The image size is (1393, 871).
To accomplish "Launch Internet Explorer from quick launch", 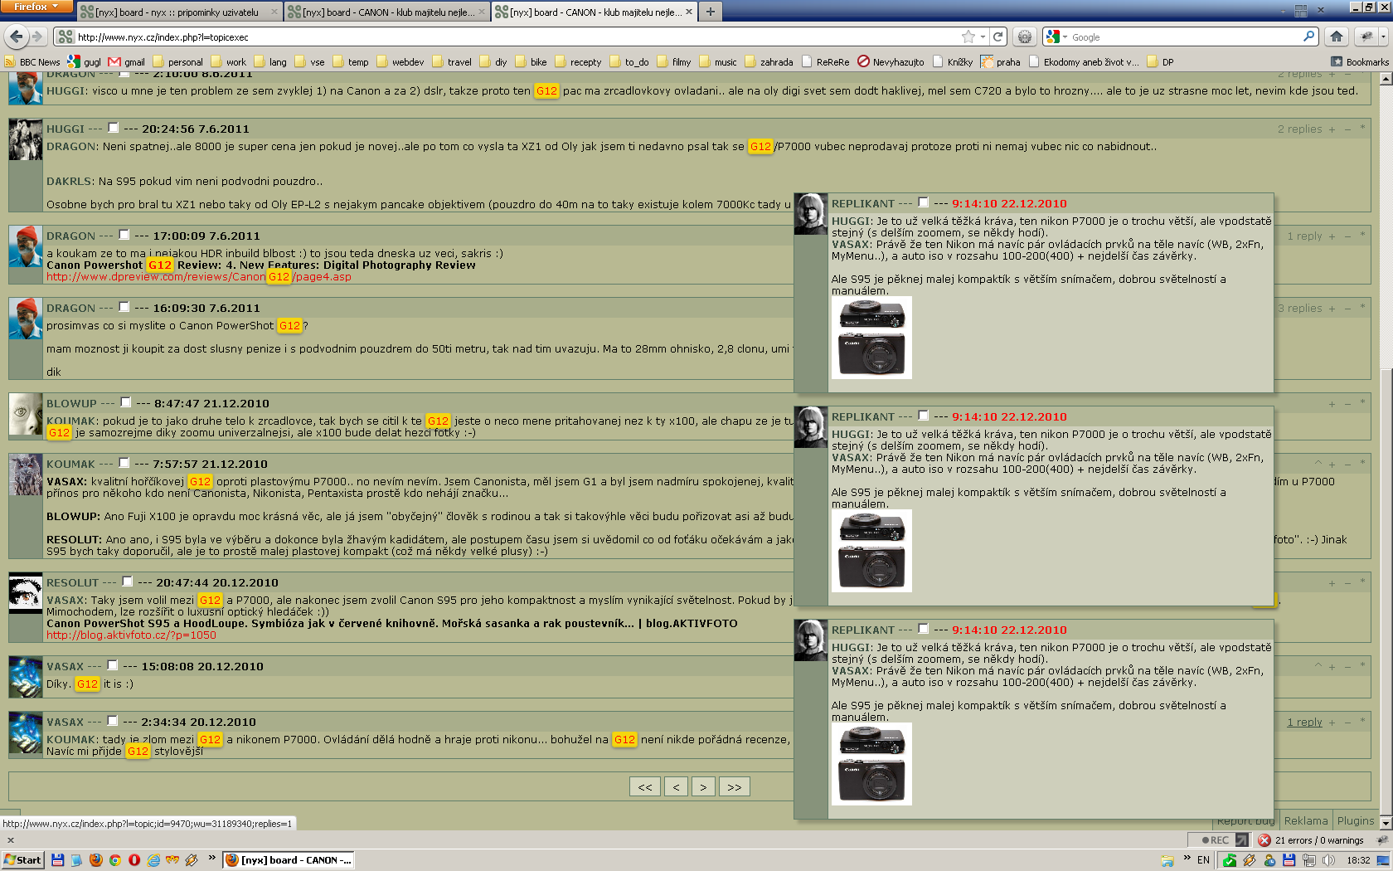I will tap(153, 860).
